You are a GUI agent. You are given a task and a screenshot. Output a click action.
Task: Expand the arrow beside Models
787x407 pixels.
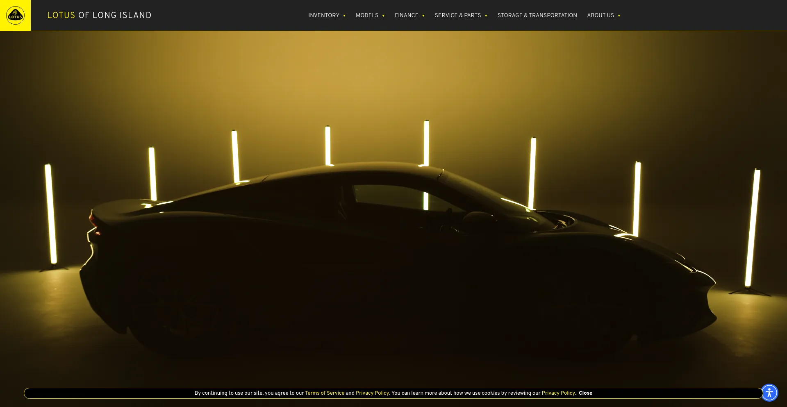[x=383, y=16]
